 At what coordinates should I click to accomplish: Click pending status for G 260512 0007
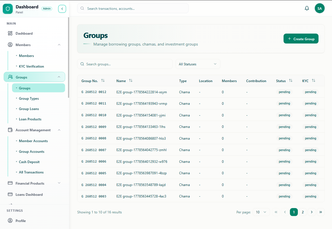click(284, 150)
